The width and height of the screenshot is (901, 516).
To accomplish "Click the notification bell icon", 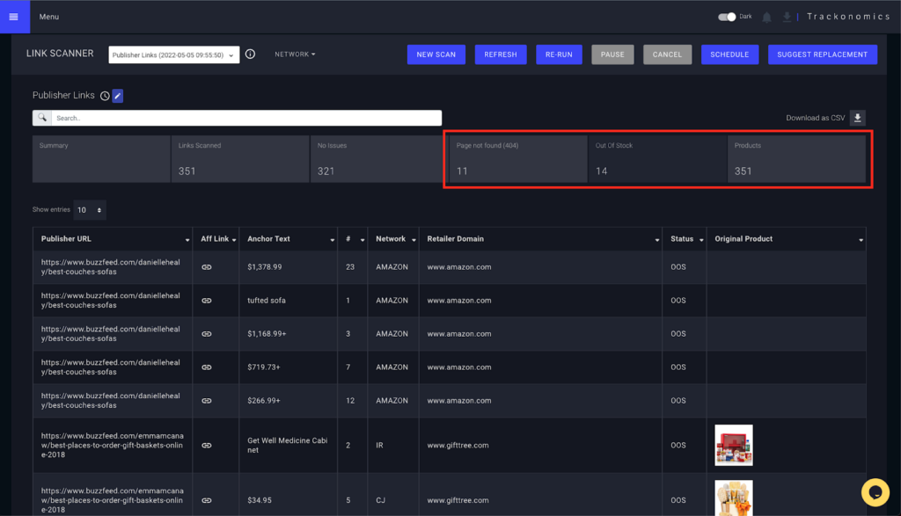I will pyautogui.click(x=767, y=17).
